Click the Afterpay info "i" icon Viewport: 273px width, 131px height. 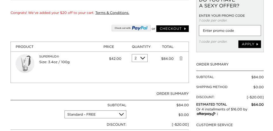[217, 114]
